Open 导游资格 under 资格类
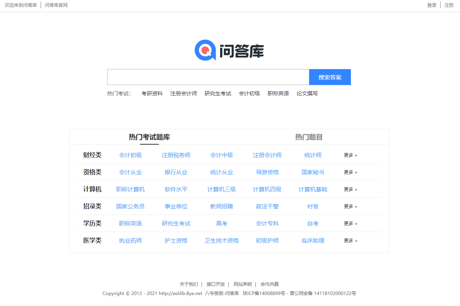460x306 pixels. (267, 172)
